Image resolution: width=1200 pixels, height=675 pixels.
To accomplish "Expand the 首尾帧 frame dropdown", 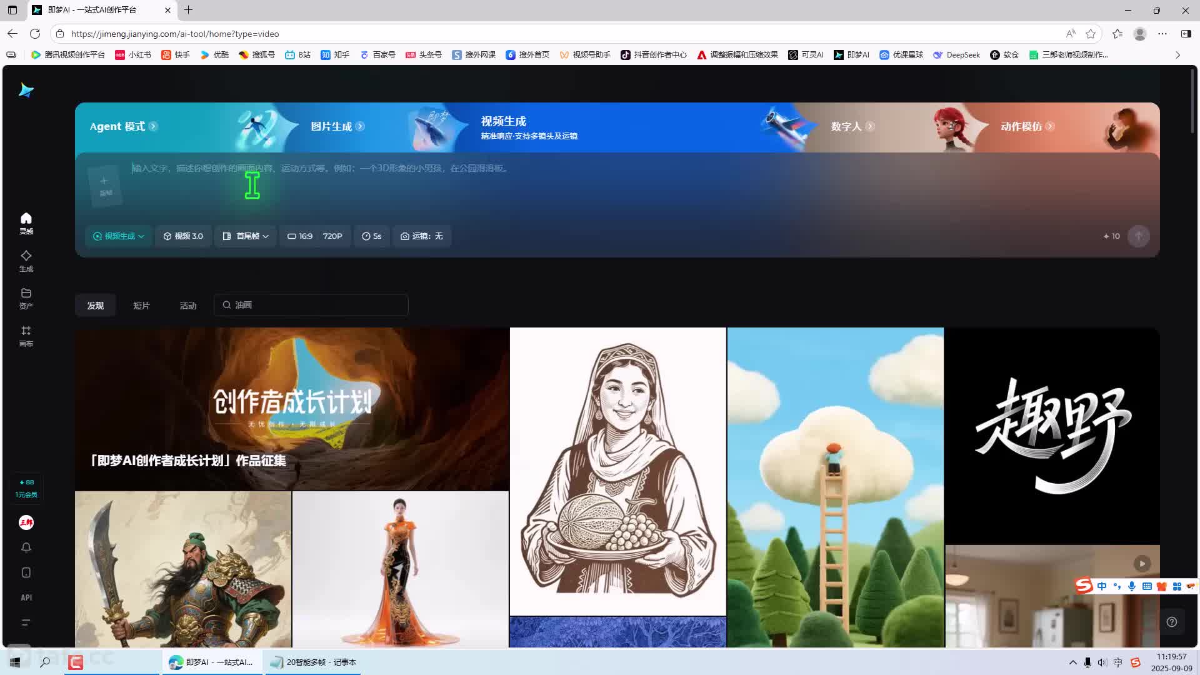I will click(x=246, y=236).
